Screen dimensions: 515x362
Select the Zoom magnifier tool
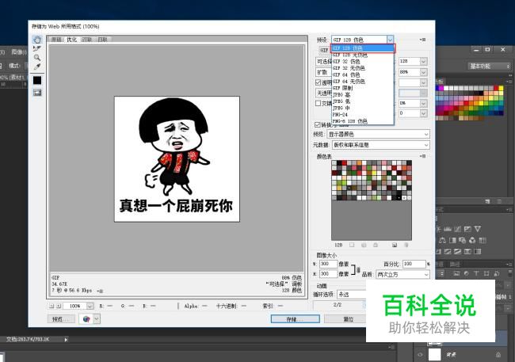pos(37,58)
